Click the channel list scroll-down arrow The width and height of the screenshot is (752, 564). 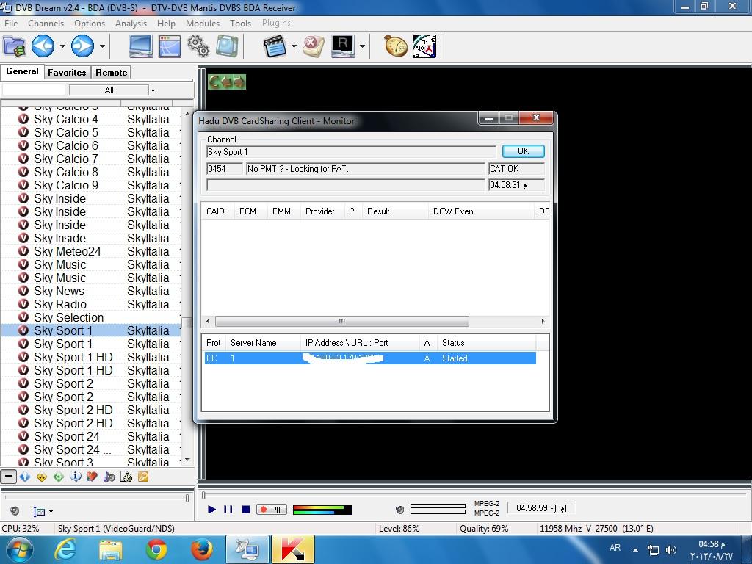[x=187, y=460]
